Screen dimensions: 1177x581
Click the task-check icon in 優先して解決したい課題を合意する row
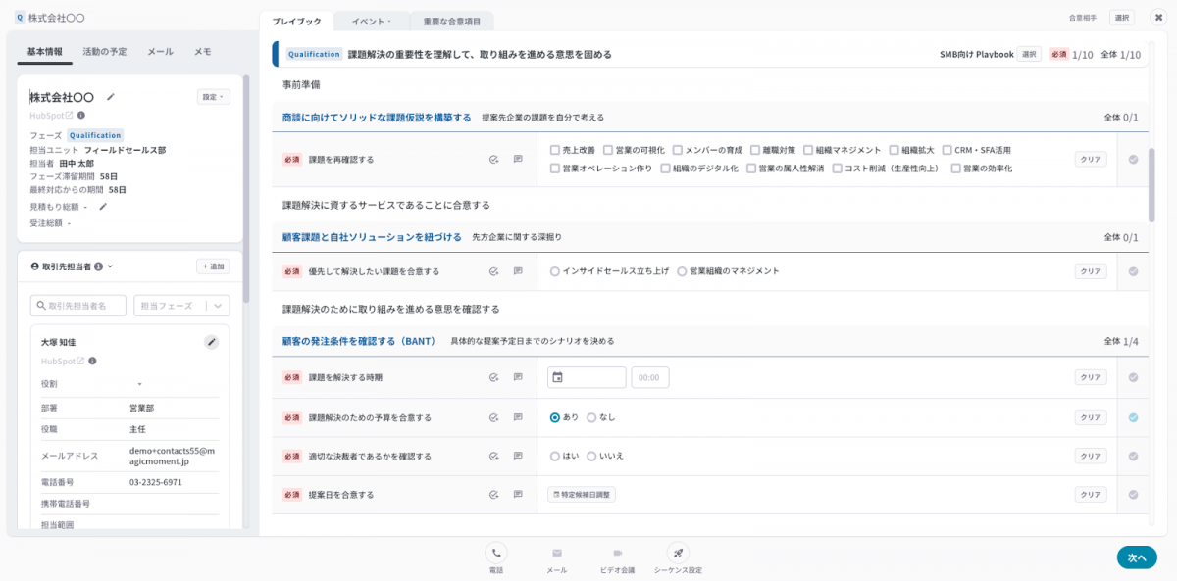[x=494, y=271]
